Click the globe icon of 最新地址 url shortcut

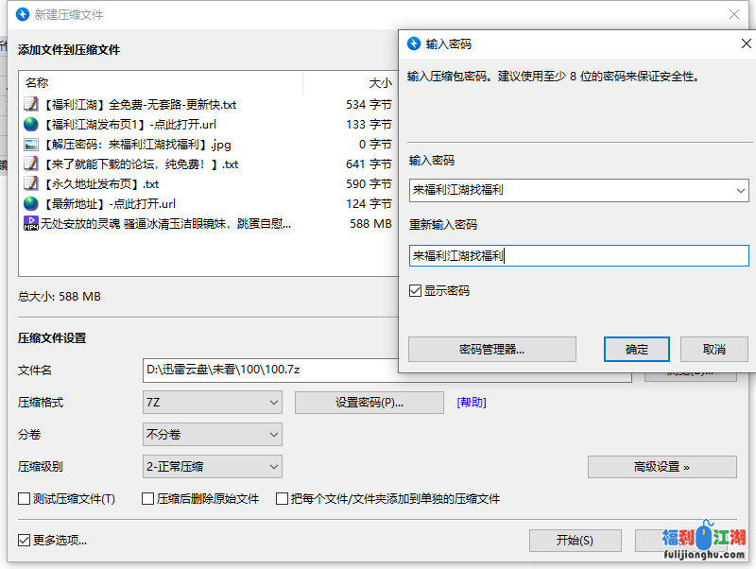pos(31,203)
